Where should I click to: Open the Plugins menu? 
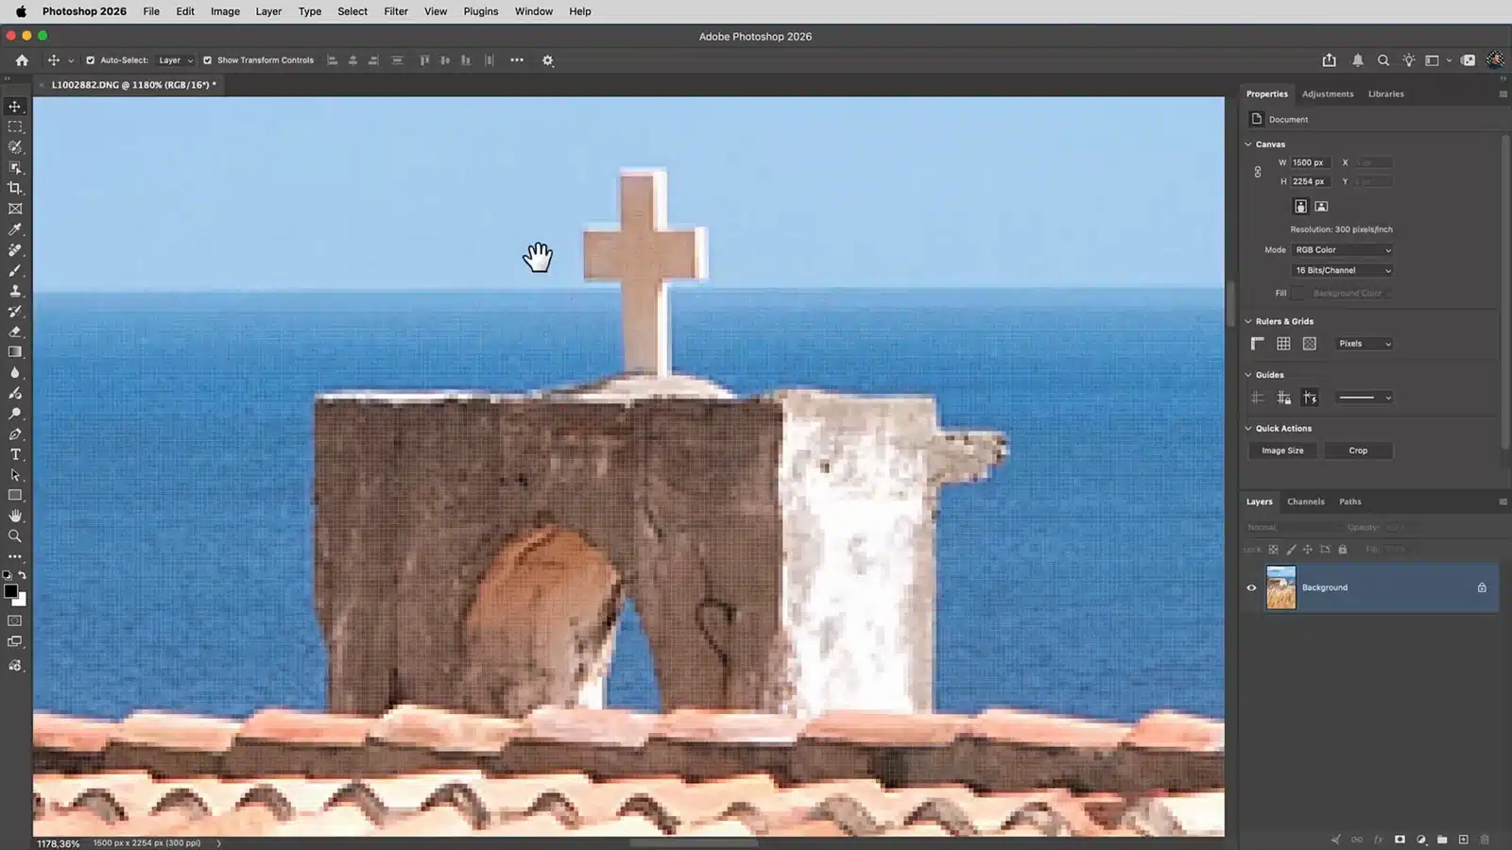[481, 11]
